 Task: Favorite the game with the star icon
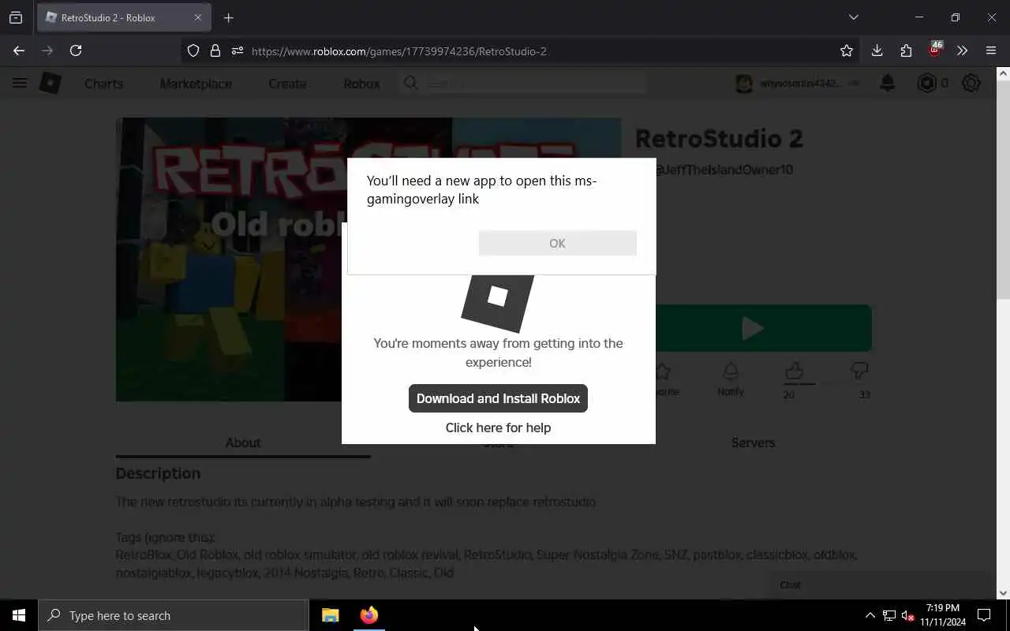point(663,371)
